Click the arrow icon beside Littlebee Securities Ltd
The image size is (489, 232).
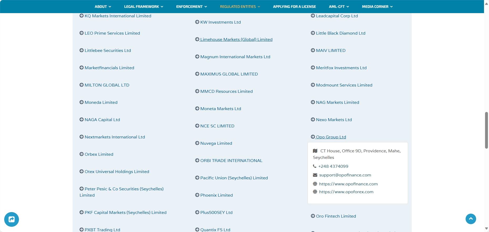coord(81,50)
